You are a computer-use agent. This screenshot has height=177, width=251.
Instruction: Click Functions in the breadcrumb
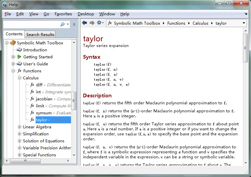(x=176, y=23)
